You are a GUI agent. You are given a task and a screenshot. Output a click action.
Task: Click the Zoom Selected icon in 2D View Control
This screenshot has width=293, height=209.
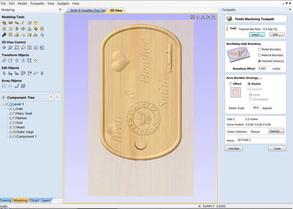[23, 48]
